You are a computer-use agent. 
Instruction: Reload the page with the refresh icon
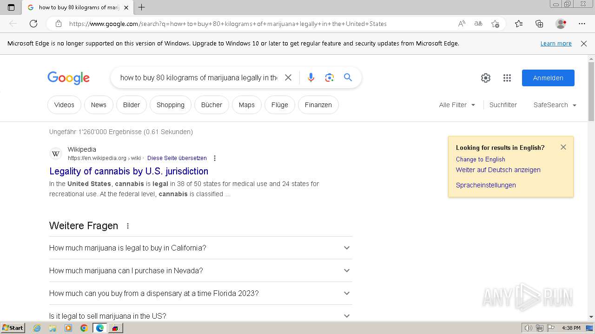tap(33, 24)
